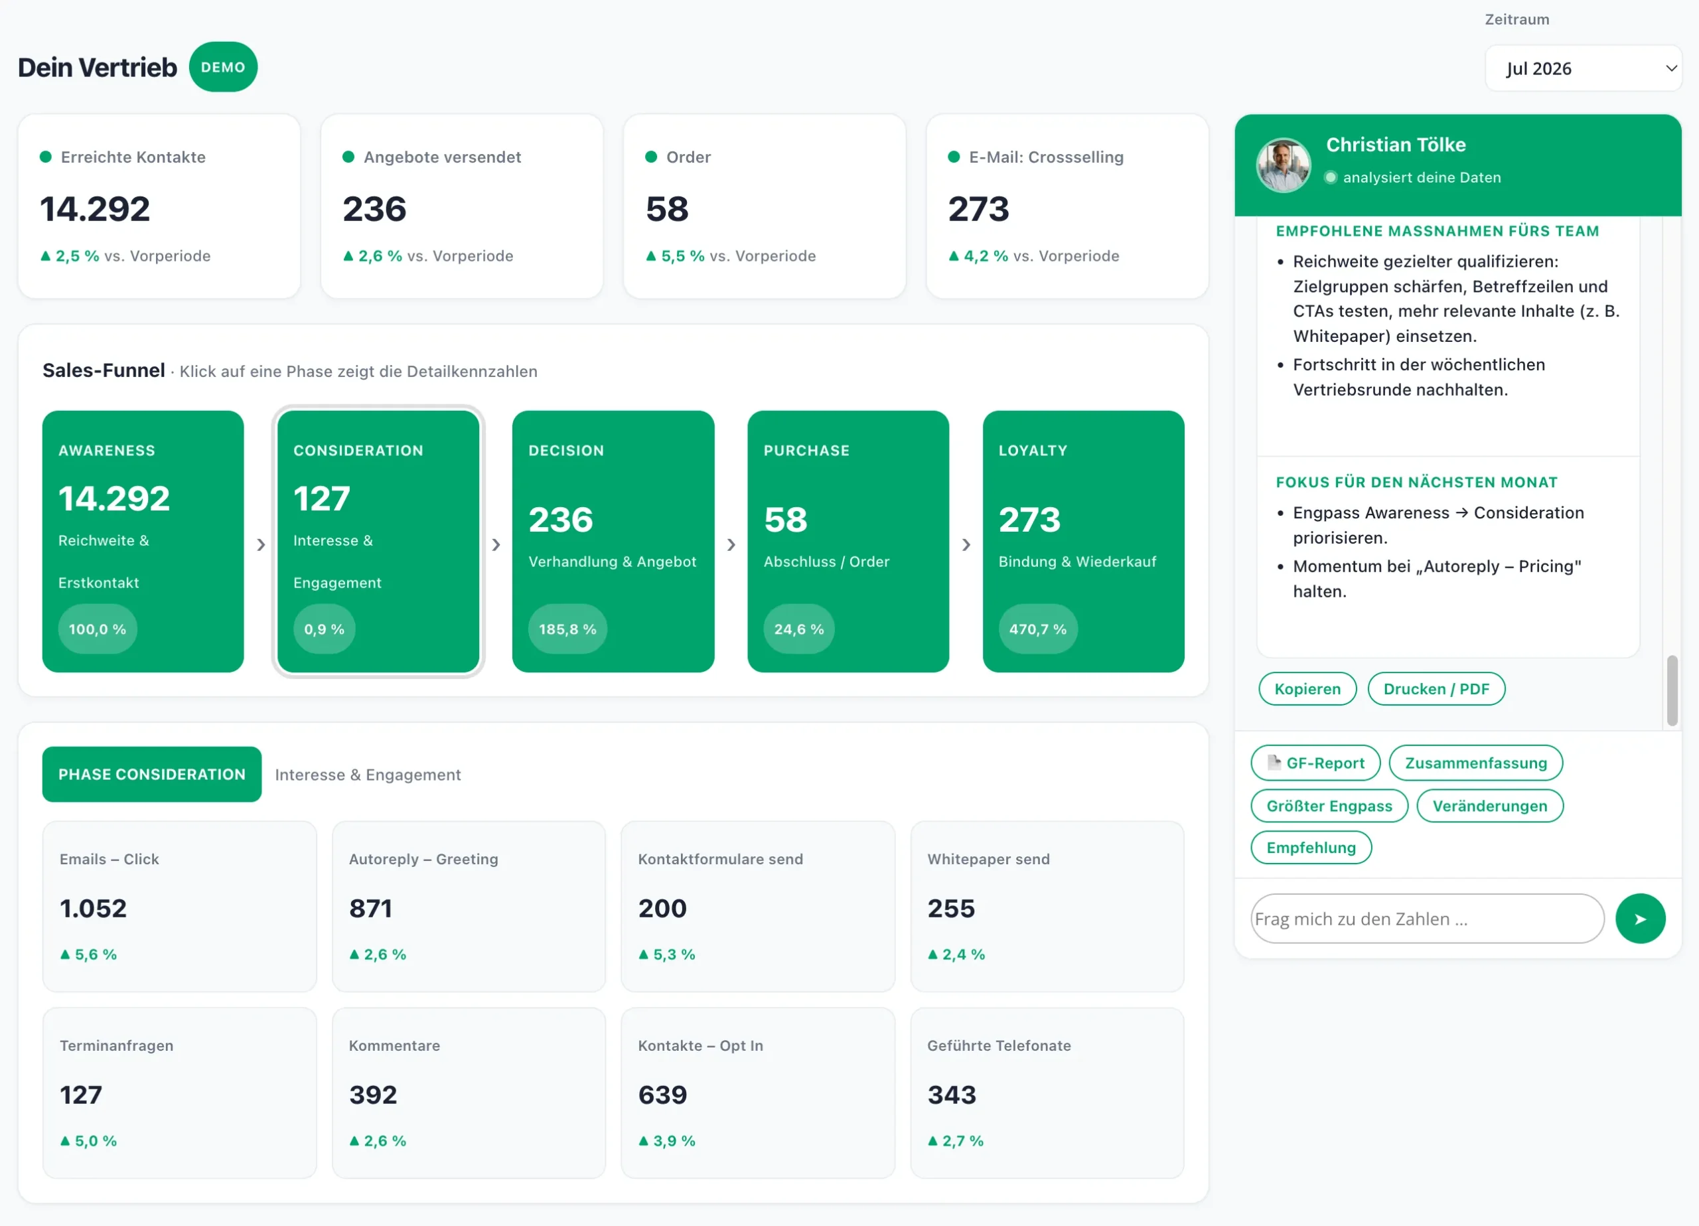Viewport: 1699px width, 1226px height.
Task: Click chevron between Decision and Purchase
Action: tap(731, 545)
